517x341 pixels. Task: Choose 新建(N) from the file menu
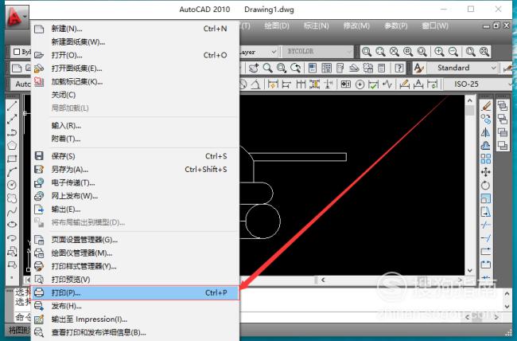point(135,29)
